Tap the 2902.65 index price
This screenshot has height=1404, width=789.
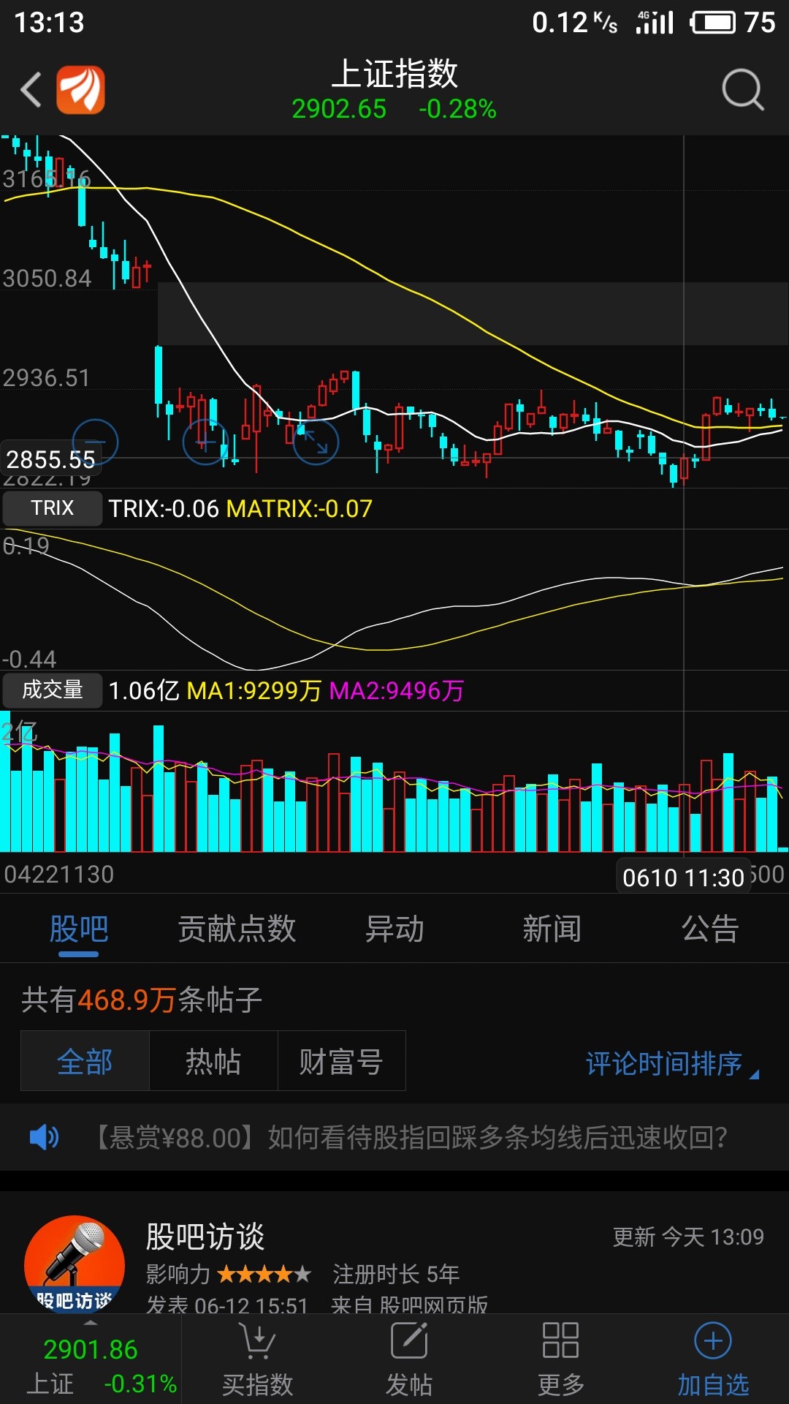[339, 110]
